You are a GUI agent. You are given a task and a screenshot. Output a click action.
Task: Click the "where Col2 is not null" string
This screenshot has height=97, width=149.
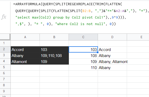tap(80, 24)
